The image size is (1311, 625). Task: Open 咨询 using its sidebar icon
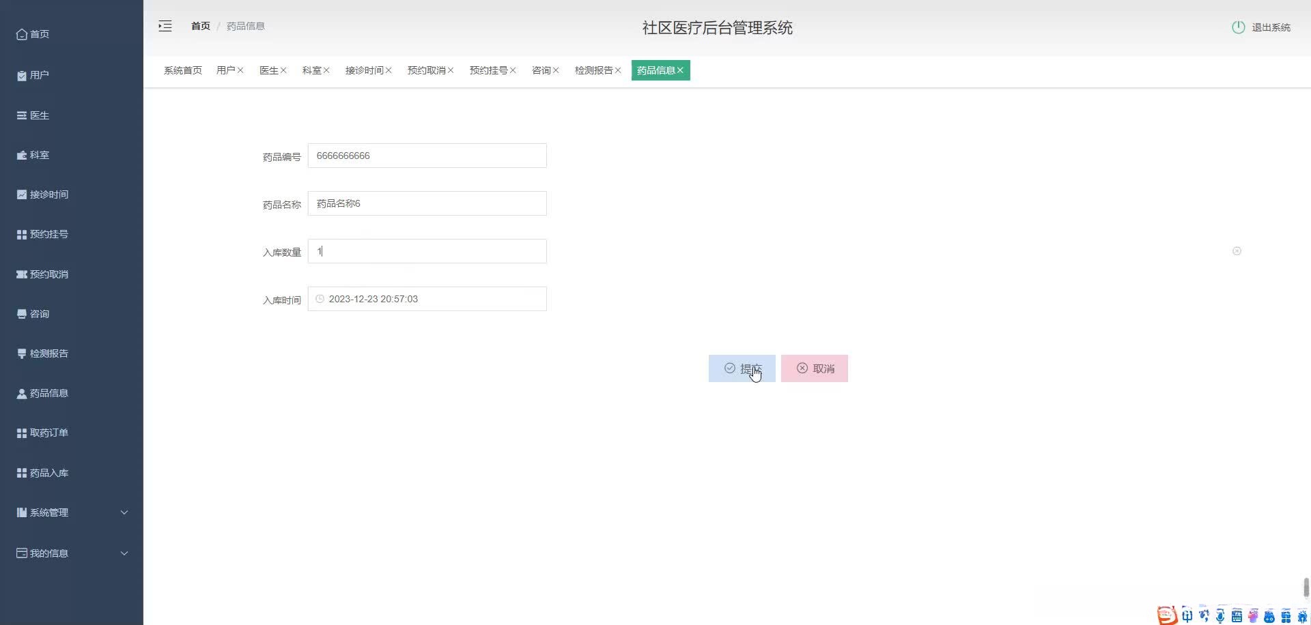21,313
